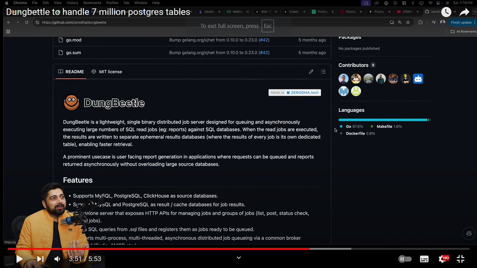
Task: Click the Go 97.6% language link
Action: tap(351, 126)
